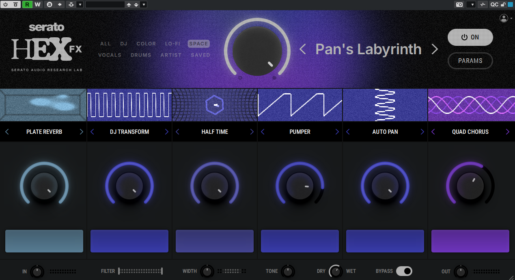Switch Plate Reverb to the next effect
This screenshot has width=515, height=280.
[82, 132]
